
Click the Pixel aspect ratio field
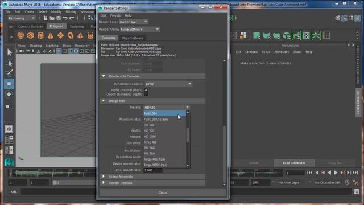(153, 170)
